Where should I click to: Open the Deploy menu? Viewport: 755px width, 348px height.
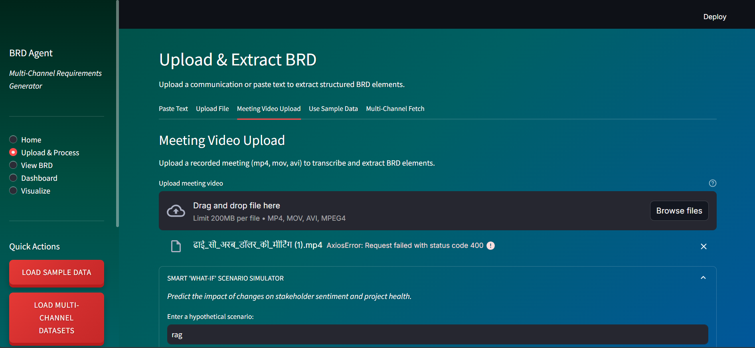click(x=714, y=17)
